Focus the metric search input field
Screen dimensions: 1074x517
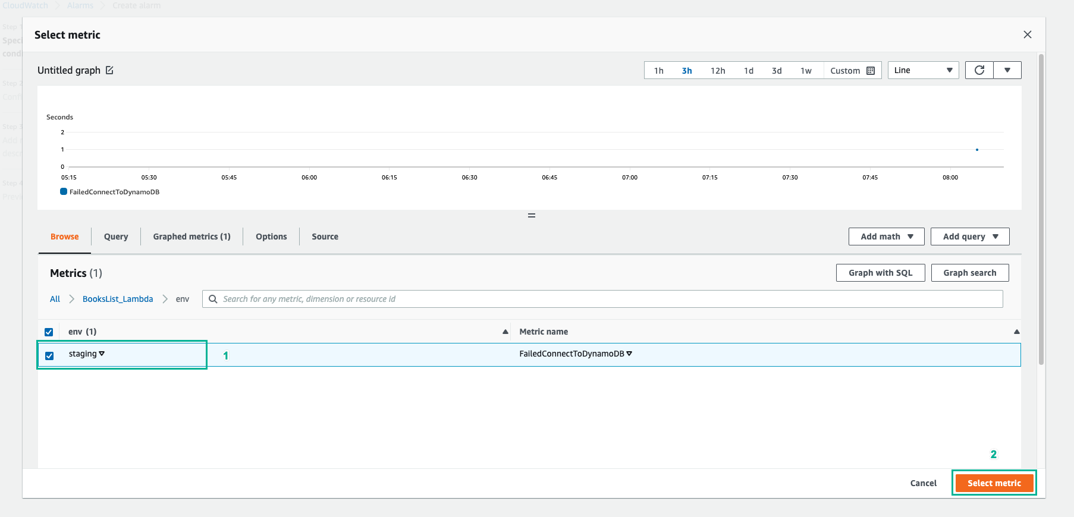tap(602, 299)
